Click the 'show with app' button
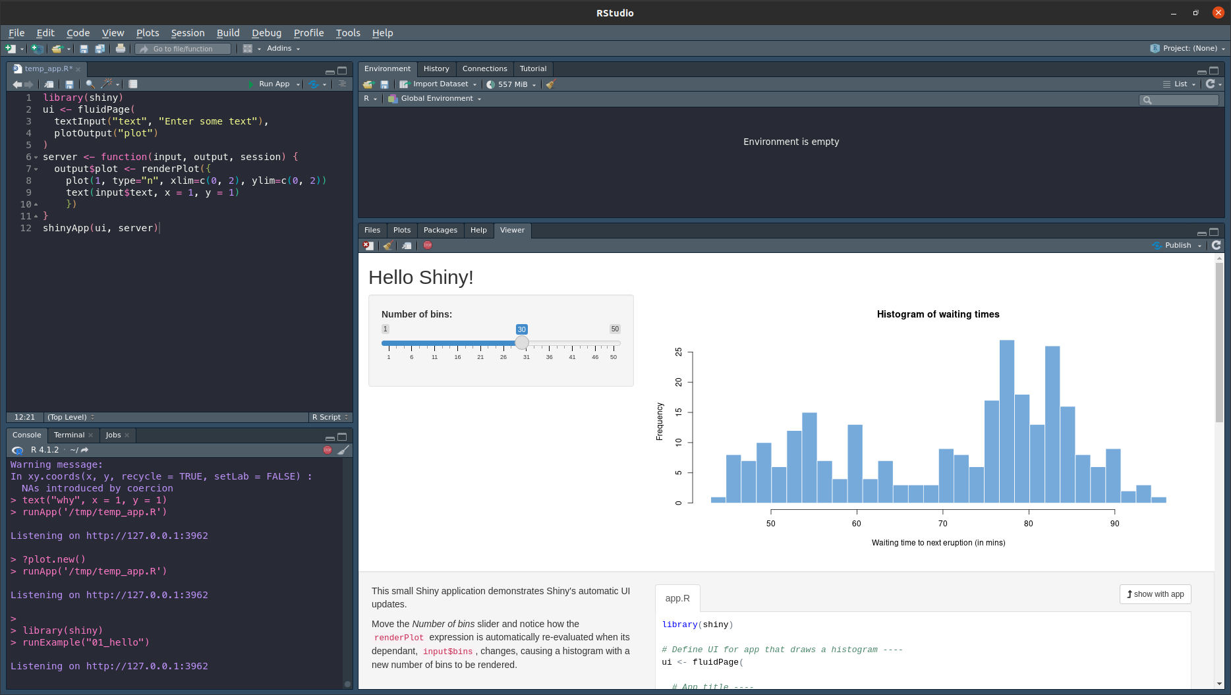This screenshot has height=695, width=1231. coord(1155,594)
